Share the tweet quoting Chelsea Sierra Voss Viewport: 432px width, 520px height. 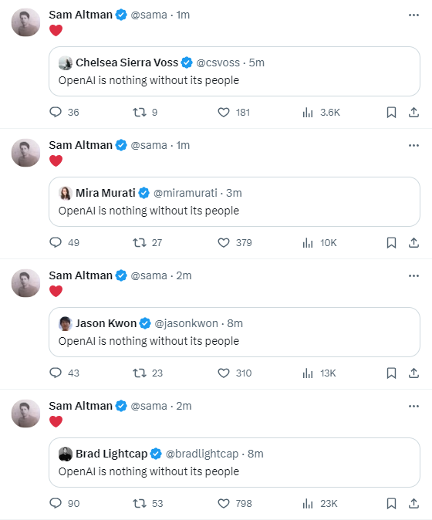coord(413,113)
